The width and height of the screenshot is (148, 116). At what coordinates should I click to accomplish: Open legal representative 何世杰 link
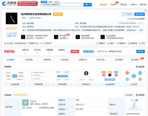pyautogui.click(x=33, y=101)
